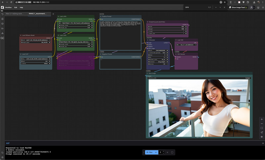The image size is (265, 160).
Task: Click the clear queue square icon
Action: 172,152
